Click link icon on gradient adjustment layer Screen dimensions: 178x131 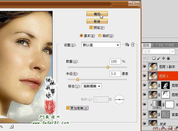tap(163, 104)
